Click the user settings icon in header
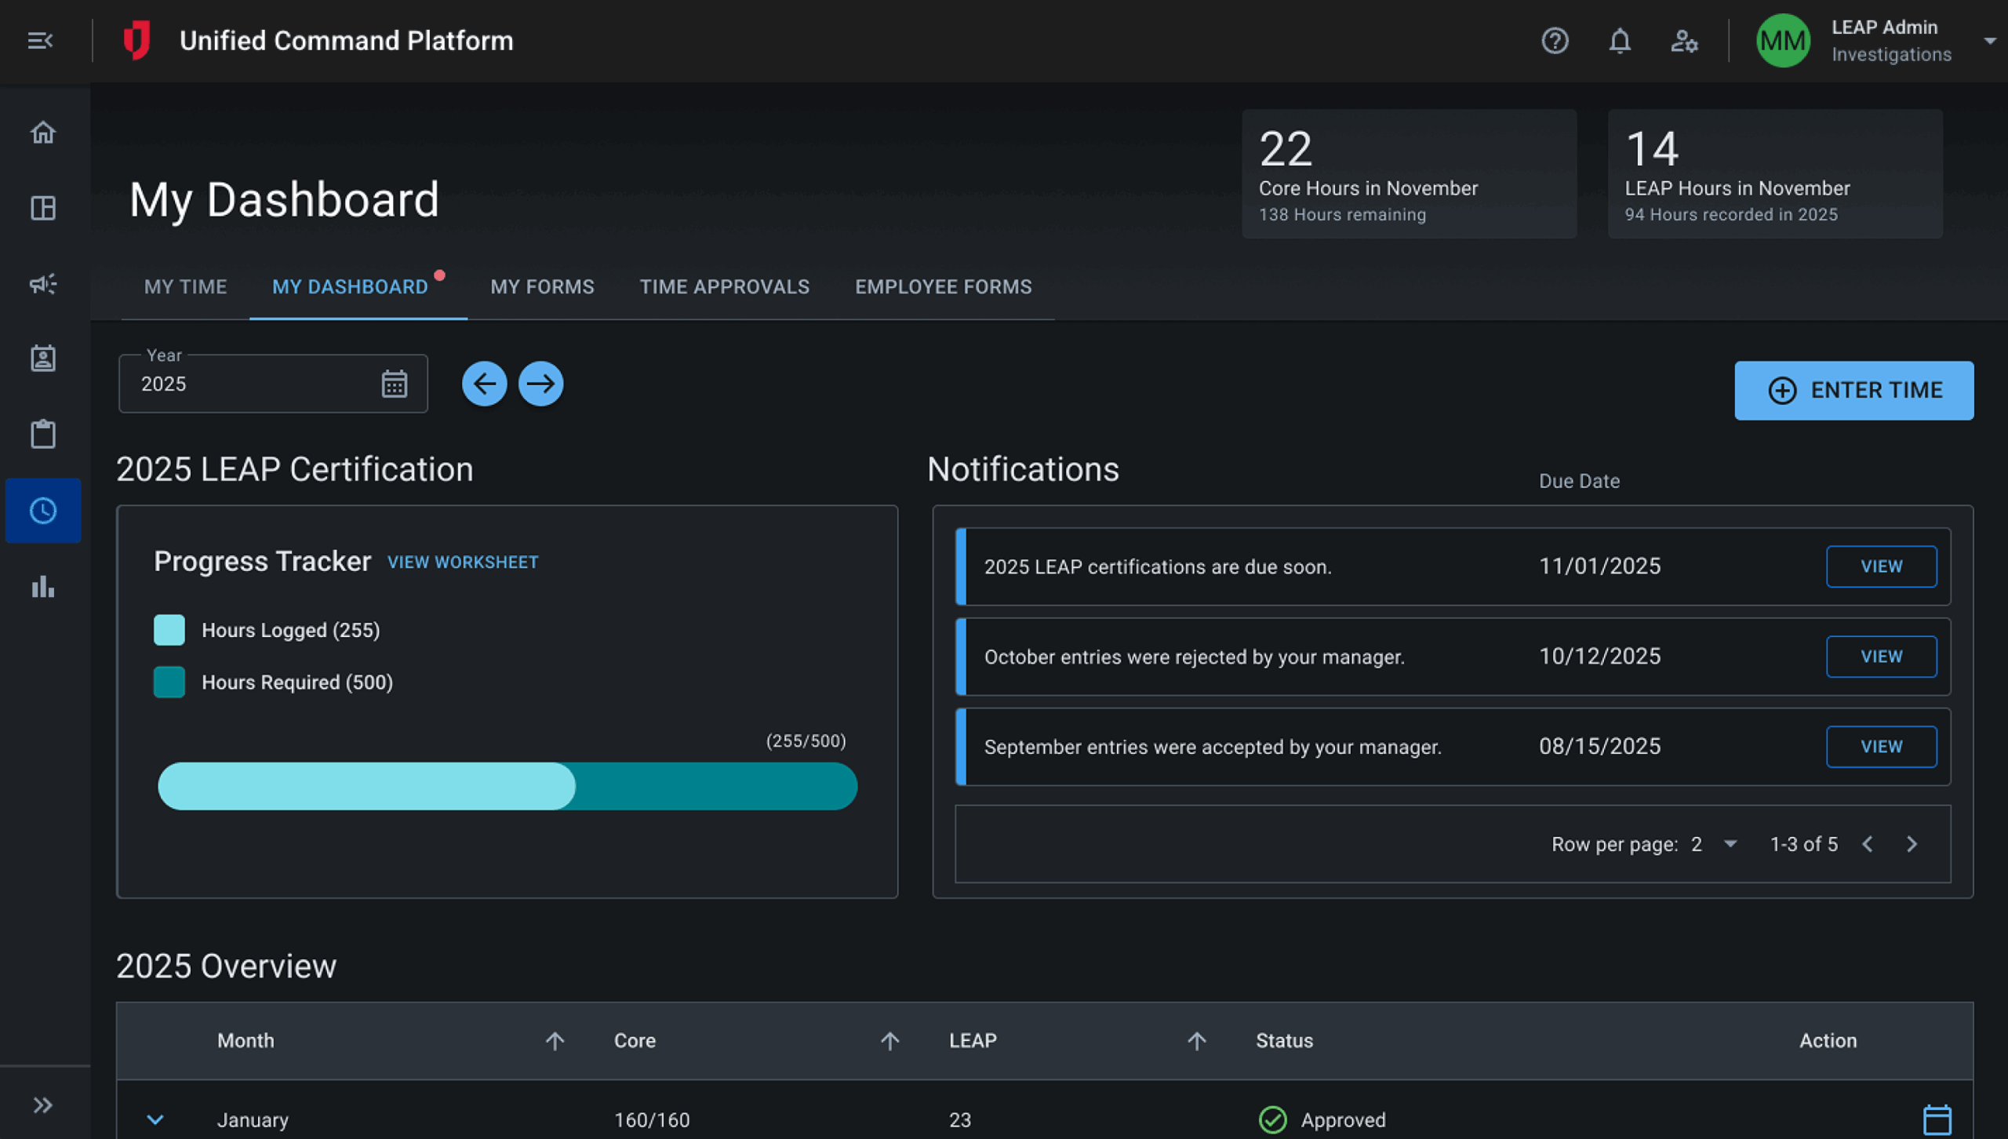Image resolution: width=2008 pixels, height=1139 pixels. (x=1684, y=41)
